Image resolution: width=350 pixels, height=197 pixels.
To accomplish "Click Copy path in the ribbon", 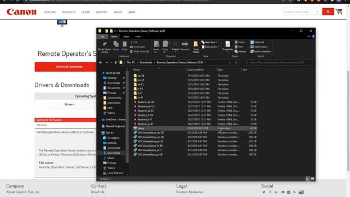I will point(137,47).
